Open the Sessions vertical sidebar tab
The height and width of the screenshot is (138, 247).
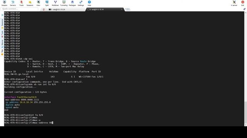2,24
